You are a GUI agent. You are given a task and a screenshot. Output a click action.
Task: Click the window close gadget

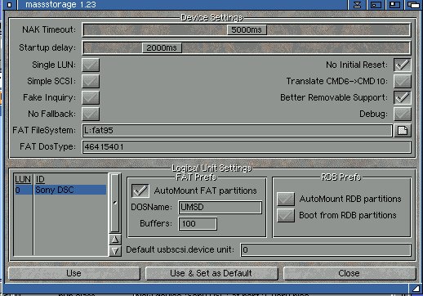[10, 5]
